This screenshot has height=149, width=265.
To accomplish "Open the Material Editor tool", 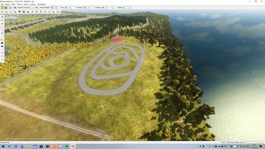I will (x=15, y=12).
